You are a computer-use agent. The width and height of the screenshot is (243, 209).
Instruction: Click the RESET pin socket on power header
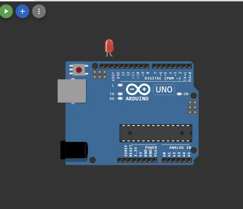point(130,160)
